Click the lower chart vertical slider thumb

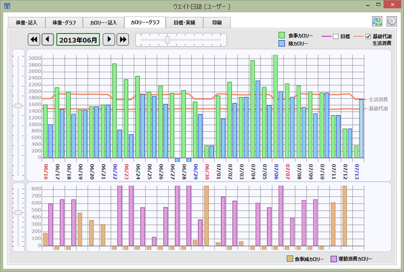(18, 212)
